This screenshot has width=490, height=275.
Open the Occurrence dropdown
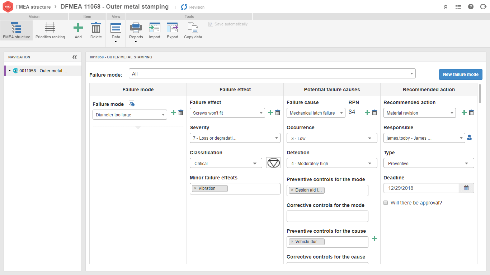(x=332, y=138)
